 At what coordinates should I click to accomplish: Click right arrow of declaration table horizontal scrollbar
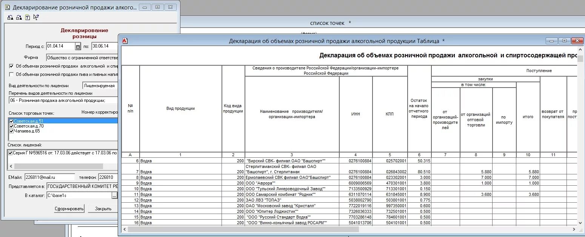(x=574, y=229)
